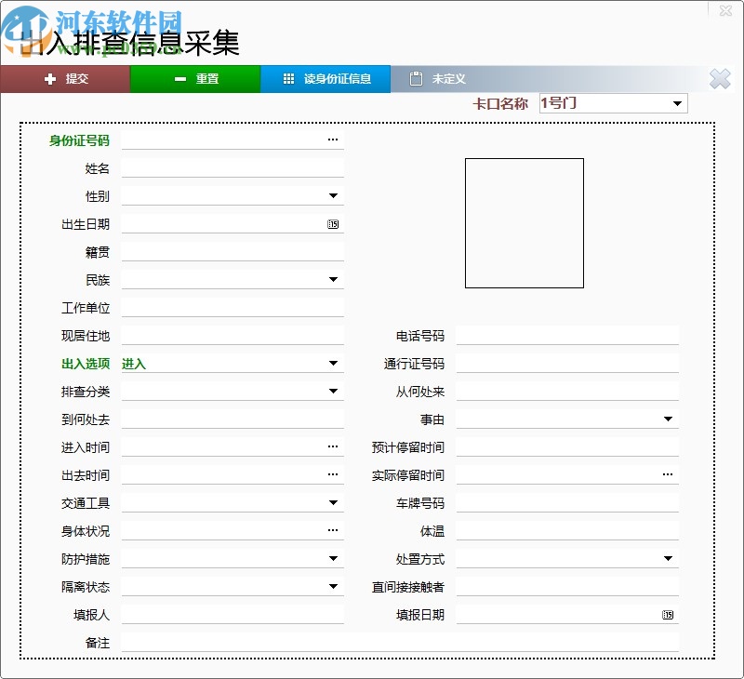Click the plus icon on the 提交 button
Screen dimensions: 744x679
(50, 78)
